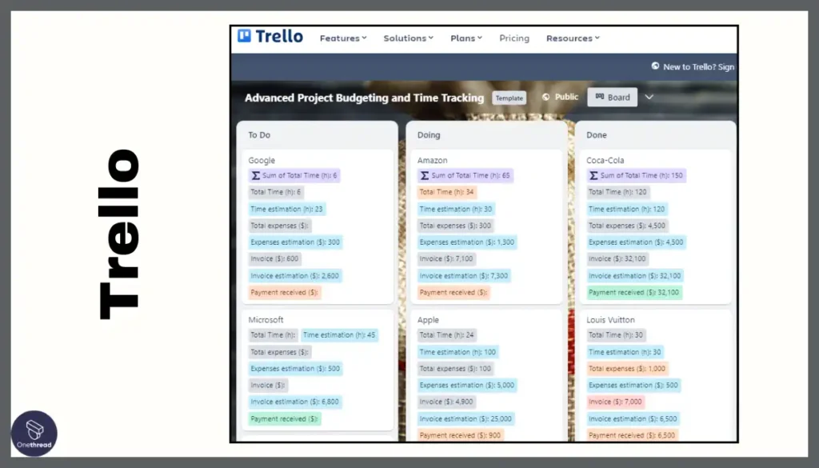
Task: Click Google's Time estimation (h): 23 badge
Action: click(287, 209)
